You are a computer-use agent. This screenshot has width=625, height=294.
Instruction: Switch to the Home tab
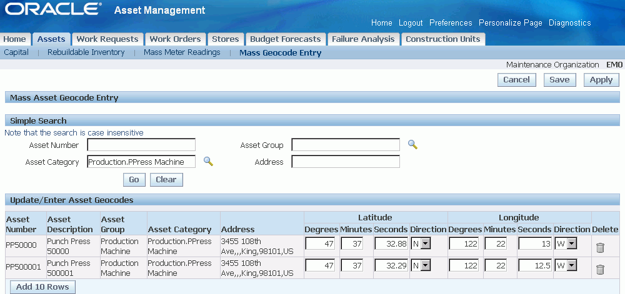click(x=15, y=39)
